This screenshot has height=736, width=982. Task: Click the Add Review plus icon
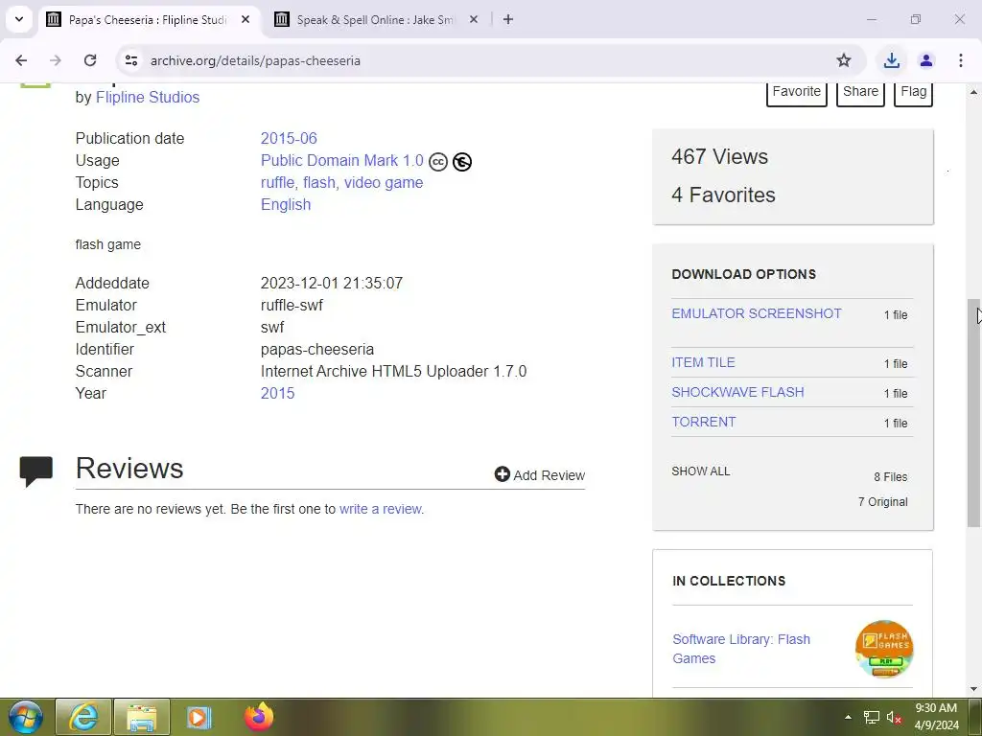click(x=502, y=474)
